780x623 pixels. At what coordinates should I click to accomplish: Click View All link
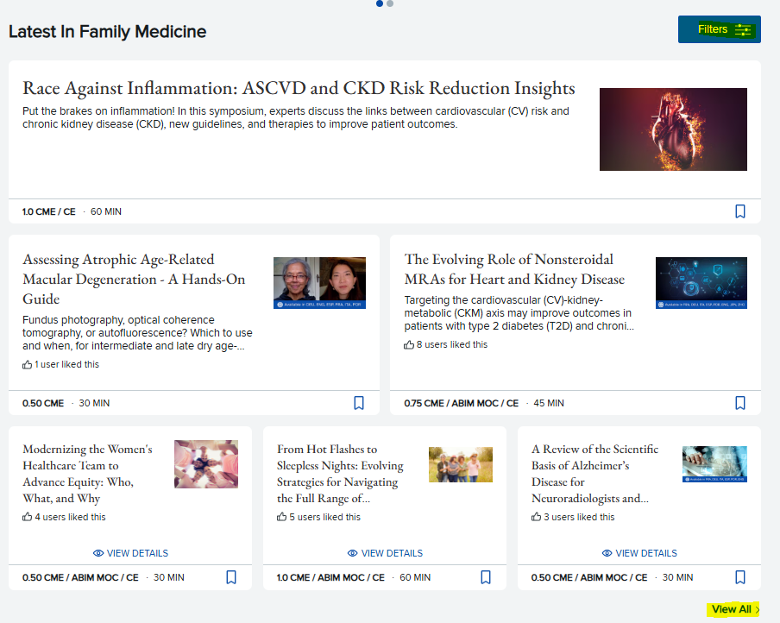(734, 609)
